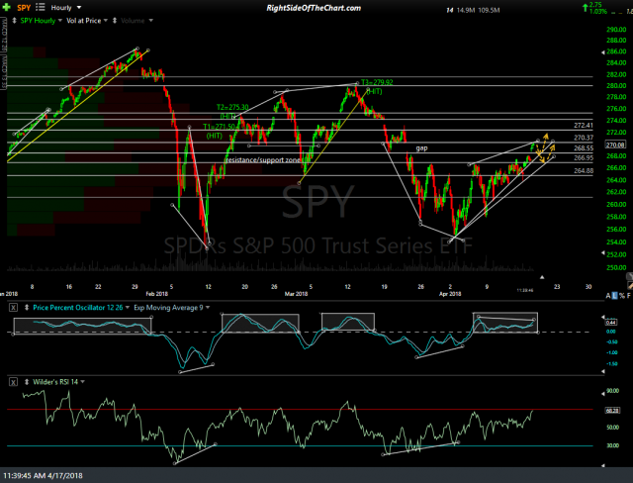Click the 270.37 price level label
The width and height of the screenshot is (633, 483).
coord(584,138)
